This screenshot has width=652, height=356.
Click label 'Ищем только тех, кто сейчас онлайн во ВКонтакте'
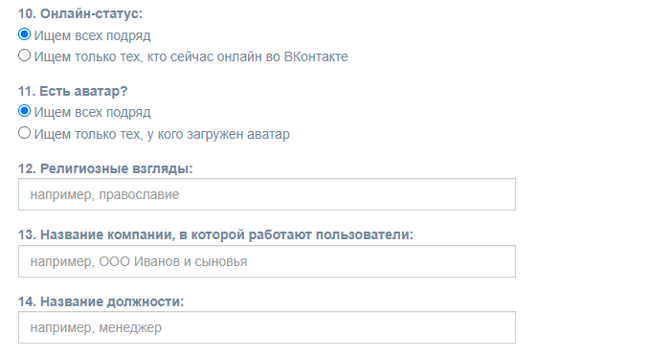tap(191, 56)
